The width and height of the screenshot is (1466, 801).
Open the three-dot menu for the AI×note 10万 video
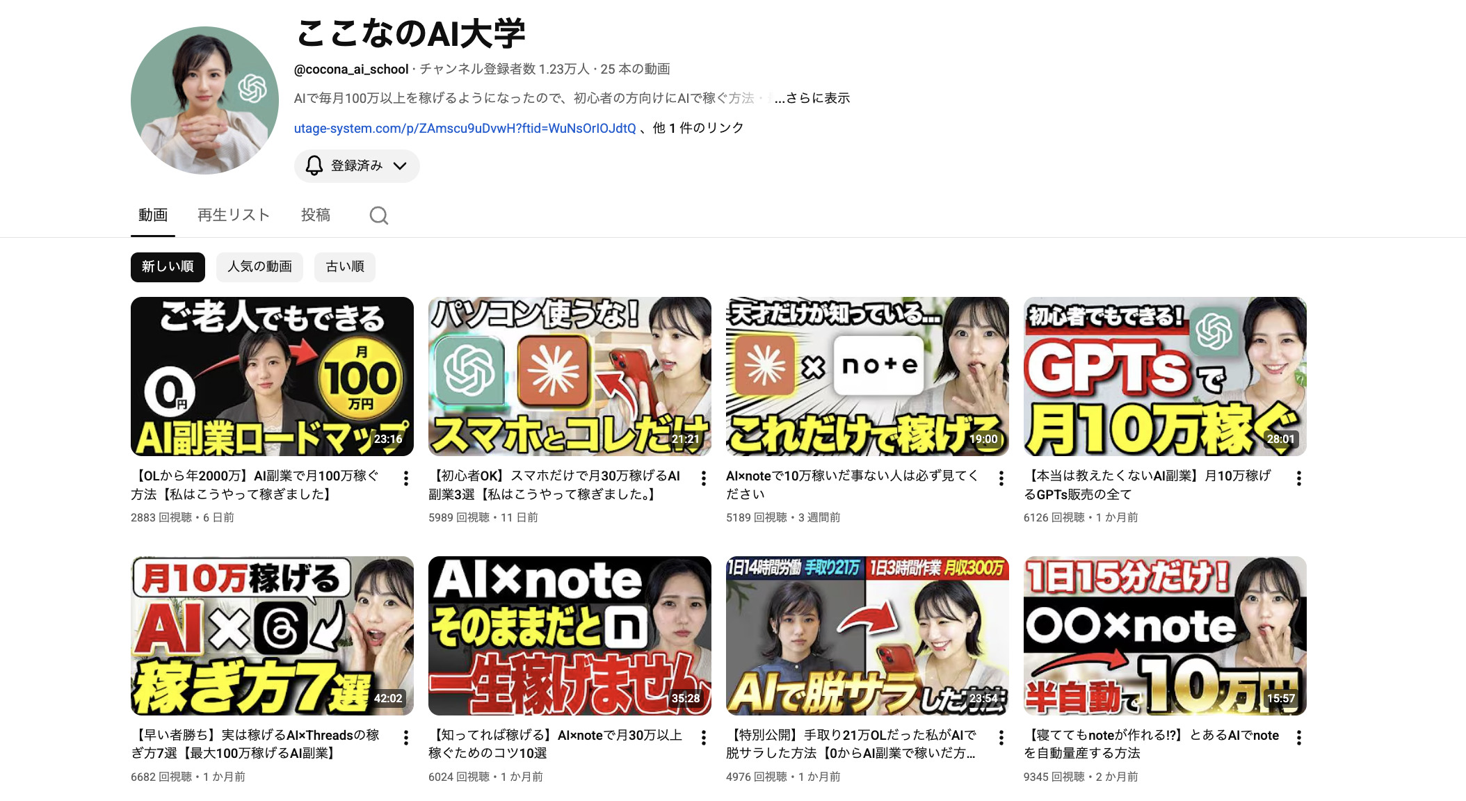point(1001,478)
